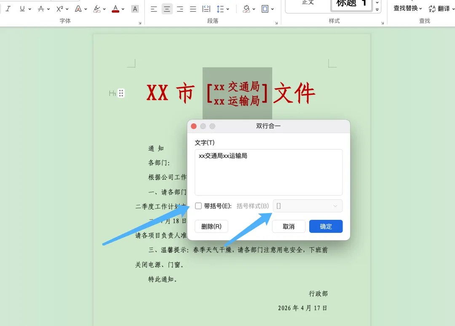
Task: Open 括号样式 bracket style dropdown
Action: point(308,206)
